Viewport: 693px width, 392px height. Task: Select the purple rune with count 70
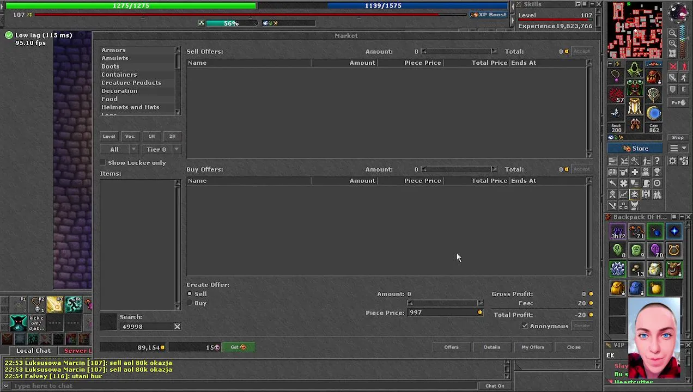(x=655, y=250)
